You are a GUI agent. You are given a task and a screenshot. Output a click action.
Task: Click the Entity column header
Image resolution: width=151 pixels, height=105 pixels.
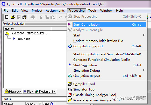(27, 29)
